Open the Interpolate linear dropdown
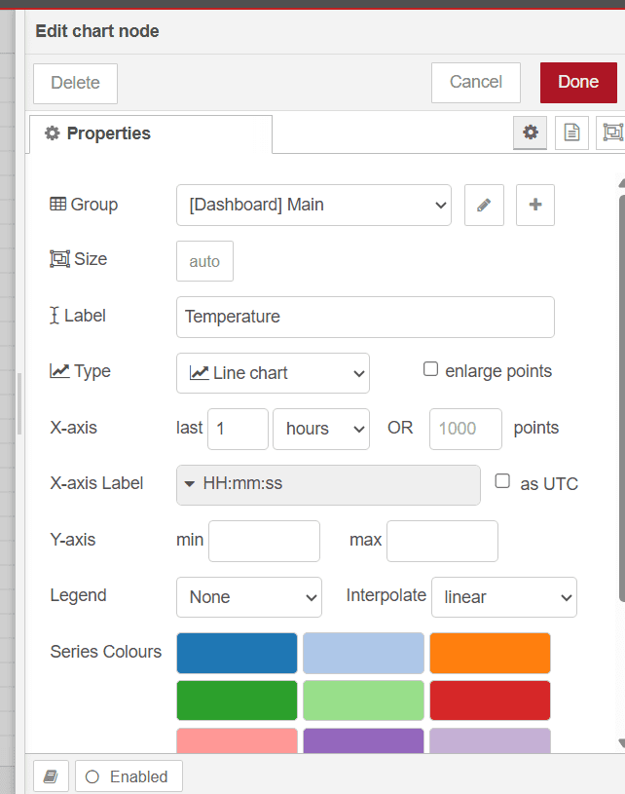Image resolution: width=625 pixels, height=794 pixels. (x=503, y=597)
